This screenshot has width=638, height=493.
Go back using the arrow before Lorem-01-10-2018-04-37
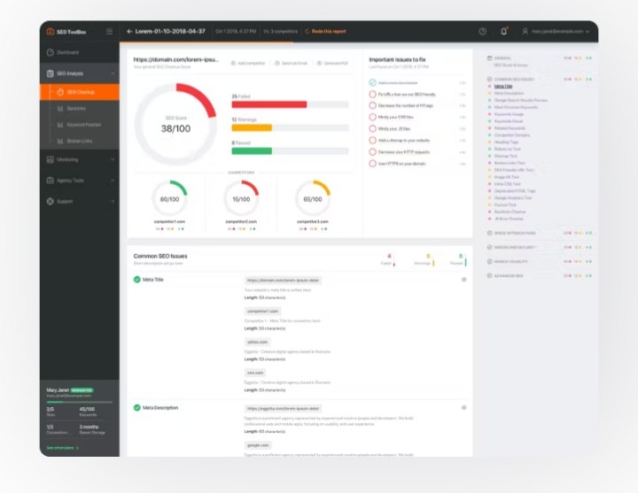click(129, 31)
